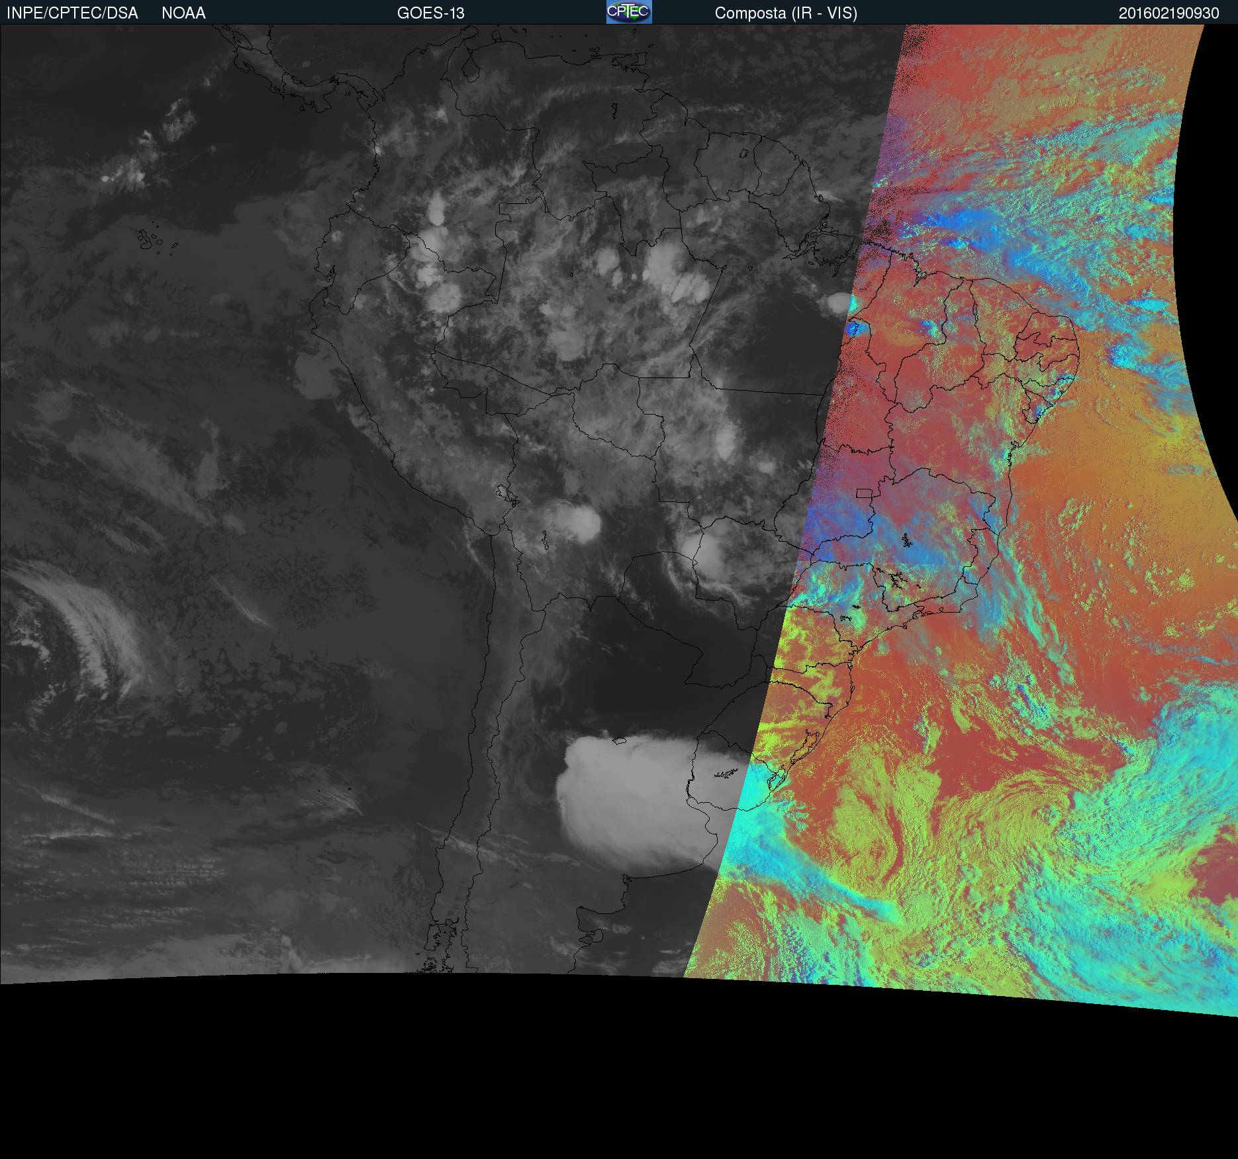Click the CPTEC logo in the header
The height and width of the screenshot is (1159, 1238).
pos(629,12)
